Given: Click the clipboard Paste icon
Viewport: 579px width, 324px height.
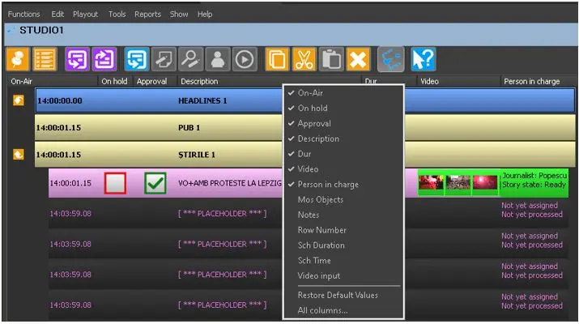Looking at the screenshot, I should click(330, 59).
